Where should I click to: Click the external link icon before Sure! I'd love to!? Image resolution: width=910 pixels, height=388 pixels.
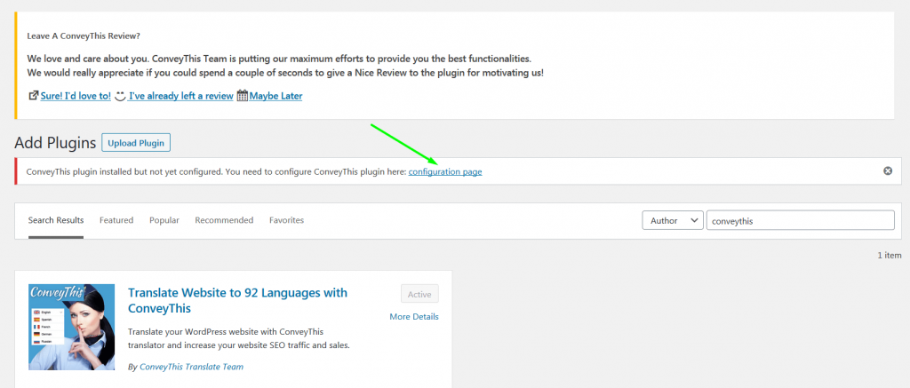pyautogui.click(x=33, y=96)
